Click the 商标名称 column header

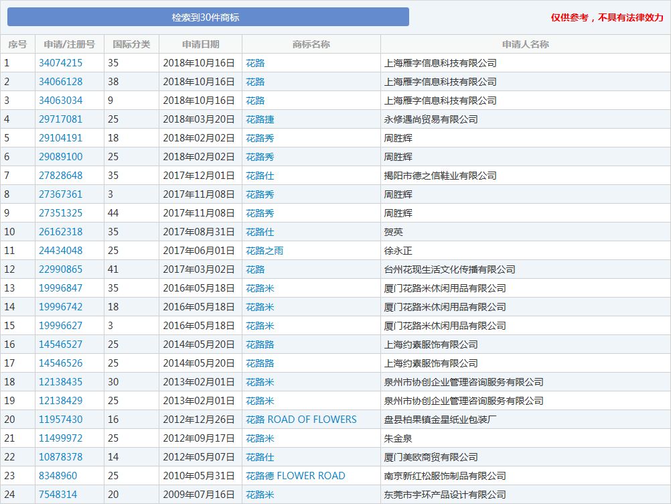coord(311,44)
